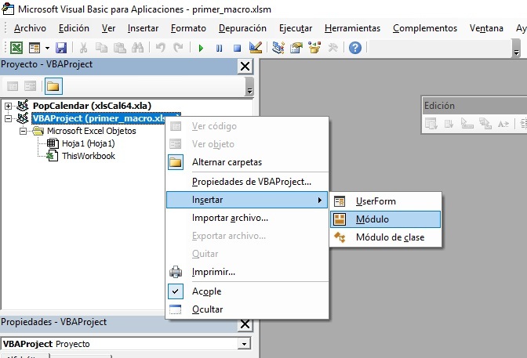Viewport: 527px width, 358px height.
Task: Select Hoja1 (Hoja1) sheet item
Action: (x=88, y=143)
